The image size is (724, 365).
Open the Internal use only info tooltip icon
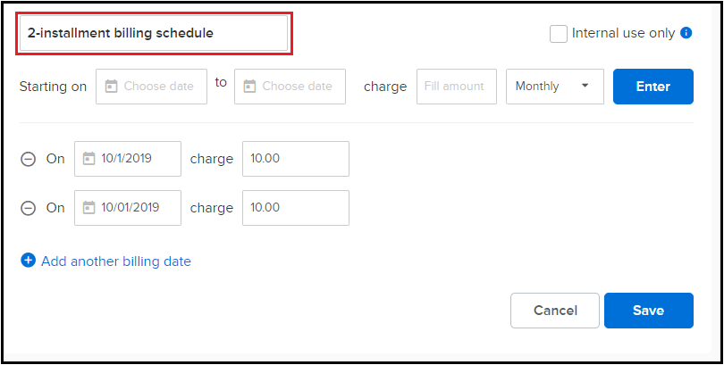tap(686, 33)
